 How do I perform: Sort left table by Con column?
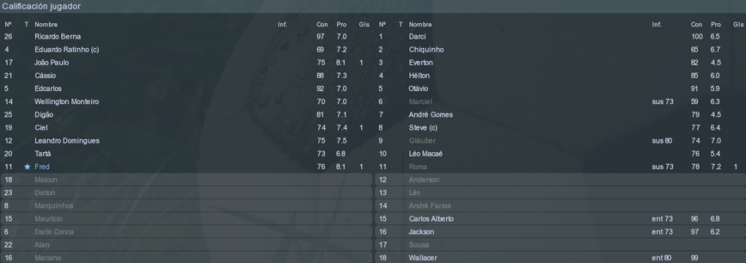point(322,25)
